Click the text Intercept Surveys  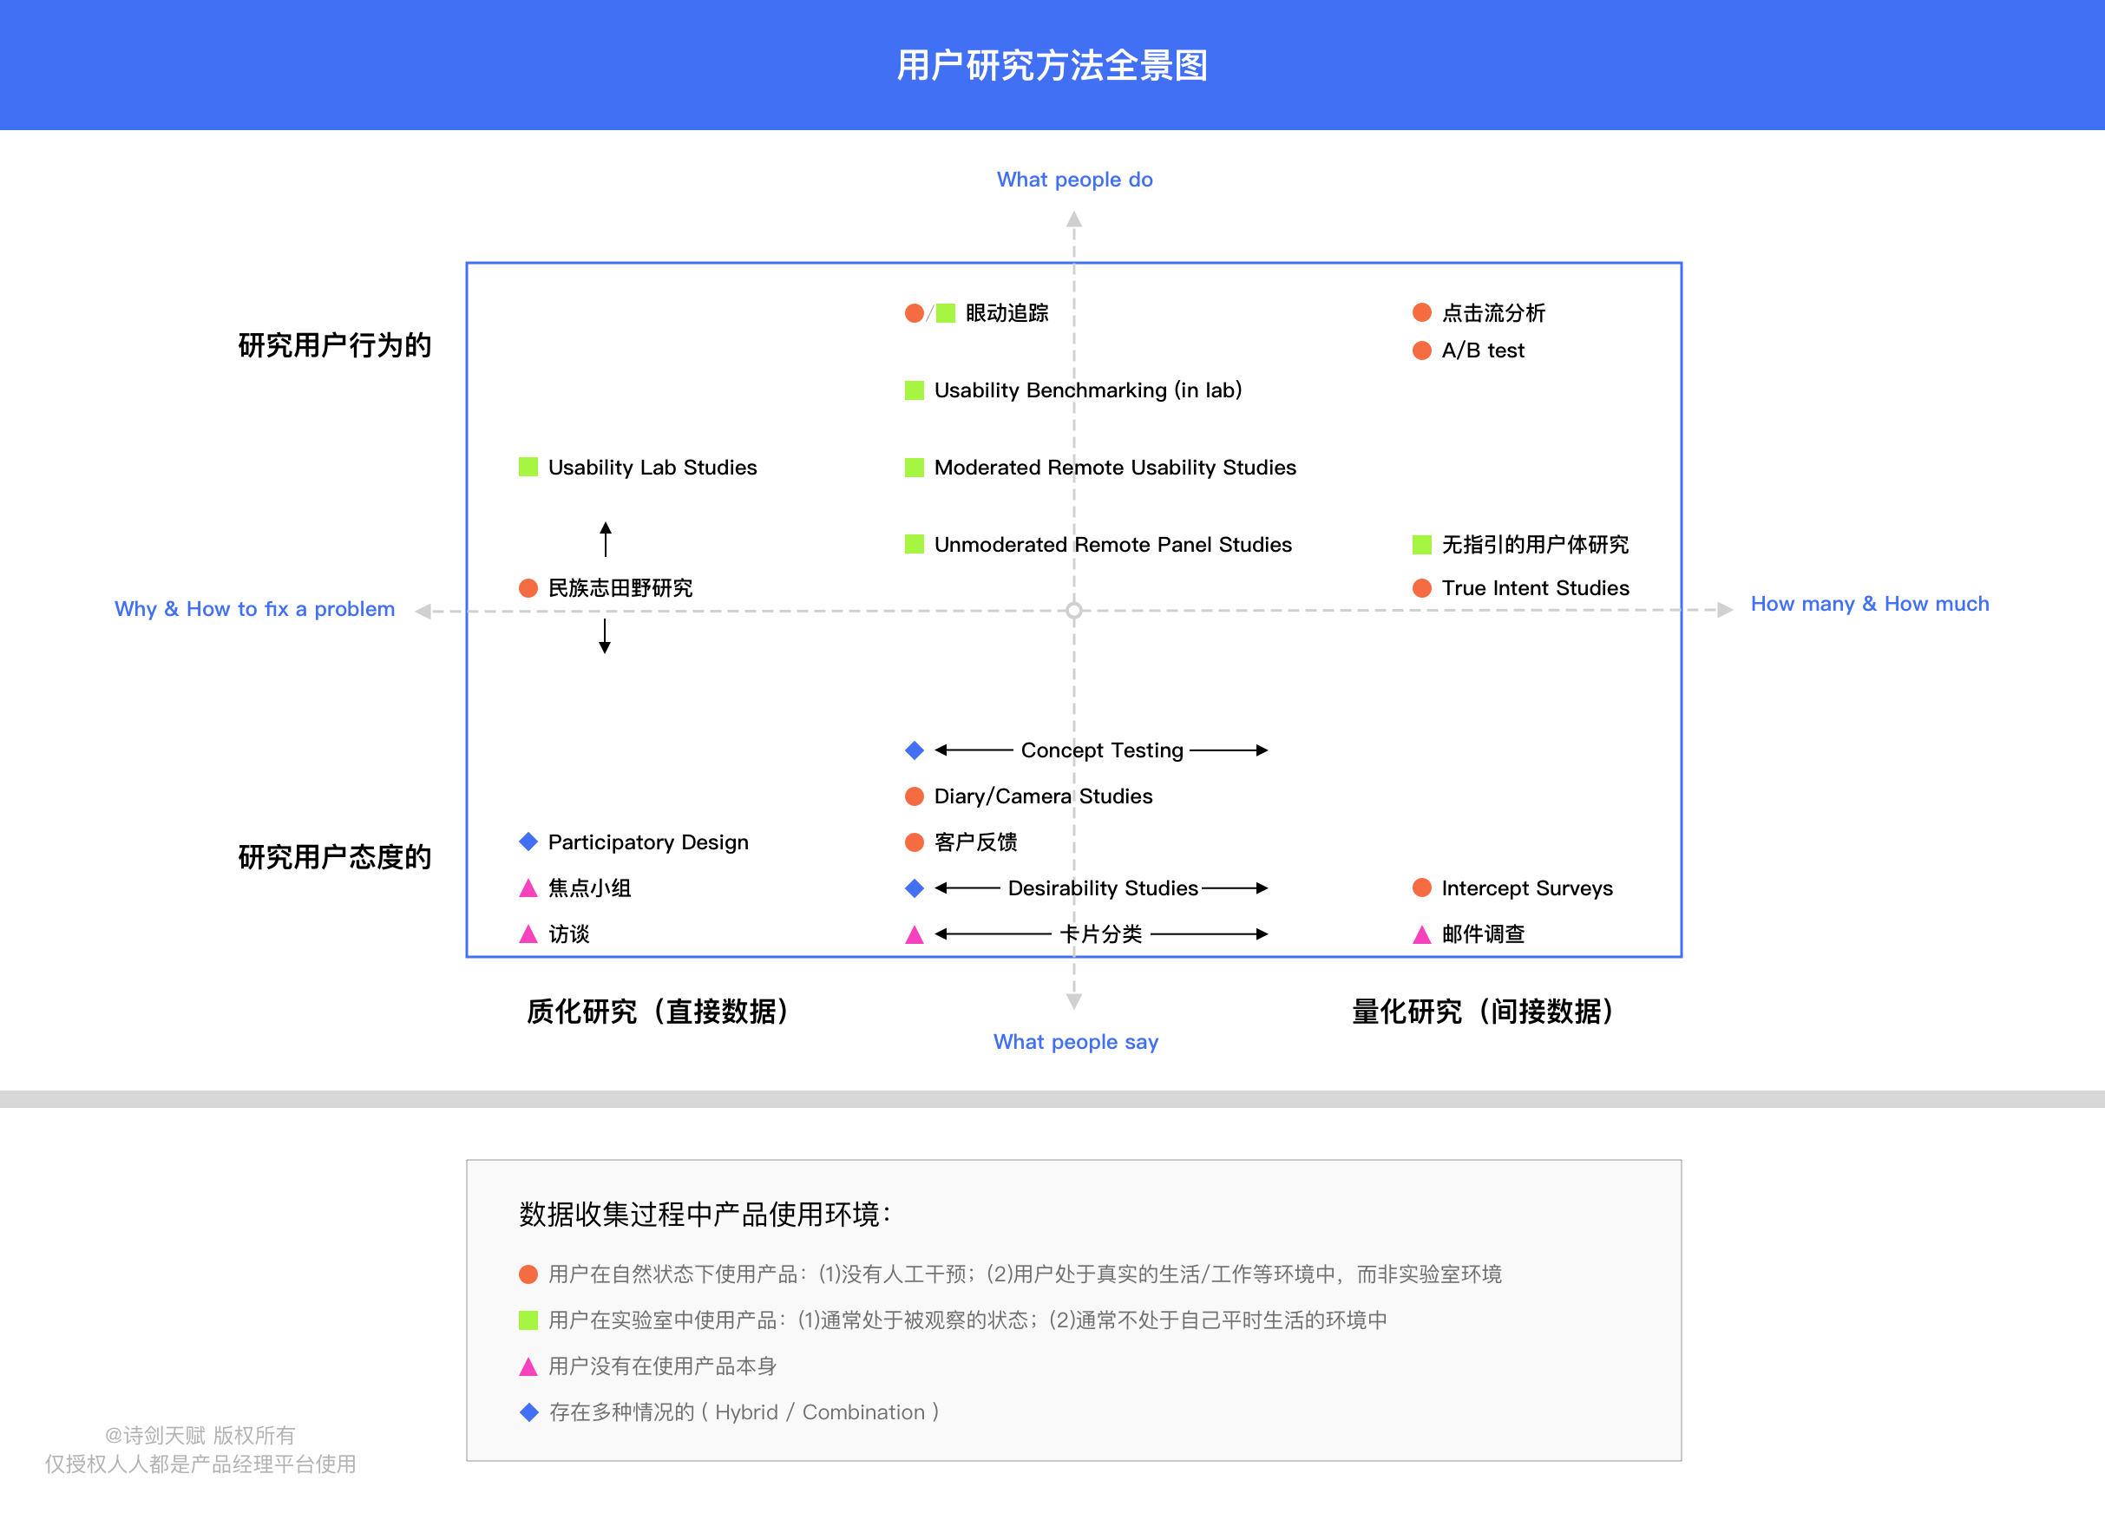pyautogui.click(x=1527, y=888)
